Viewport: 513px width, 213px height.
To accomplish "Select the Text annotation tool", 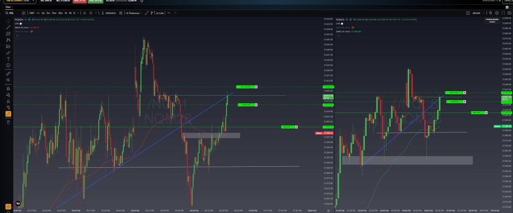I will [x=8, y=59].
